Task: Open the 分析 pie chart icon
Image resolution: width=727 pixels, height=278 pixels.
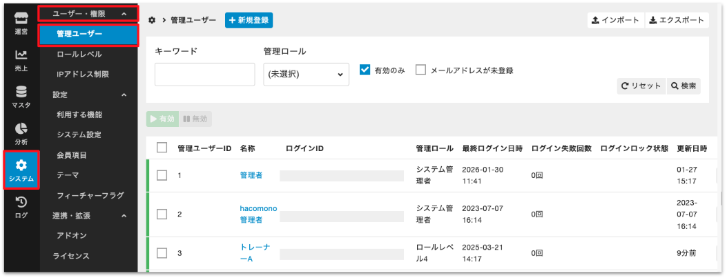Action: (21, 134)
